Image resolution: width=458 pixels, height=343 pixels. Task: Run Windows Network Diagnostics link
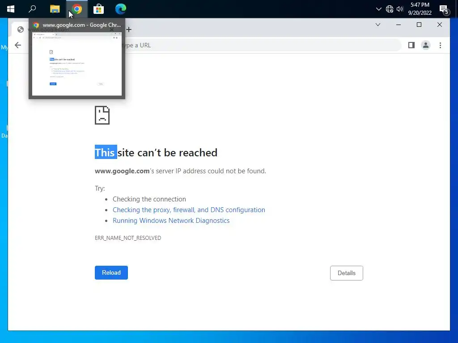(x=171, y=221)
